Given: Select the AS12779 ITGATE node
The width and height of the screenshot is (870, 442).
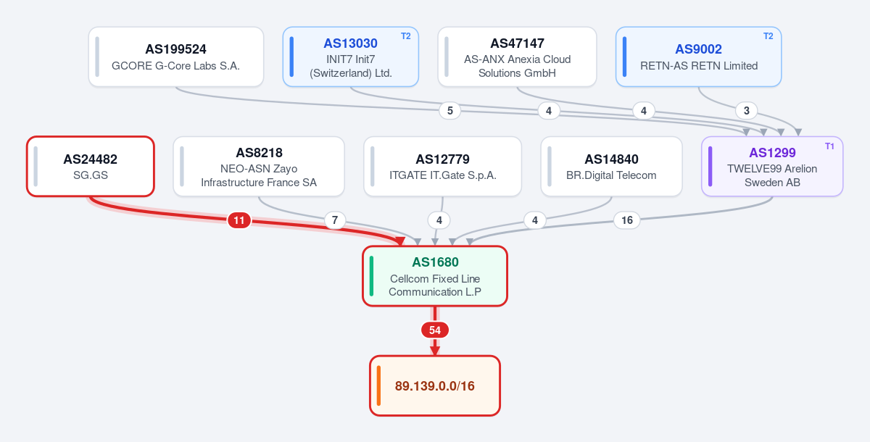Looking at the screenshot, I should tap(442, 166).
